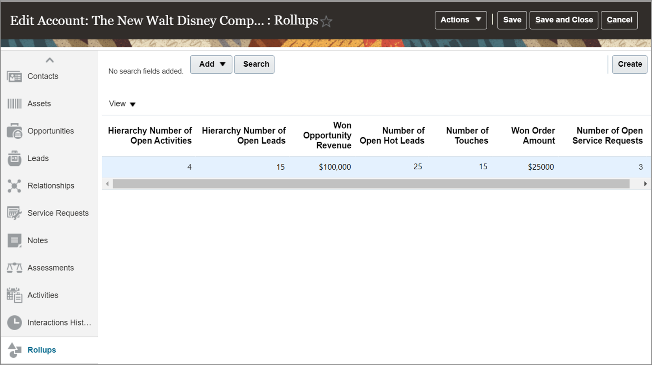The width and height of the screenshot is (652, 365).
Task: Click the Won Opportunity Revenue column header
Action: click(x=327, y=135)
